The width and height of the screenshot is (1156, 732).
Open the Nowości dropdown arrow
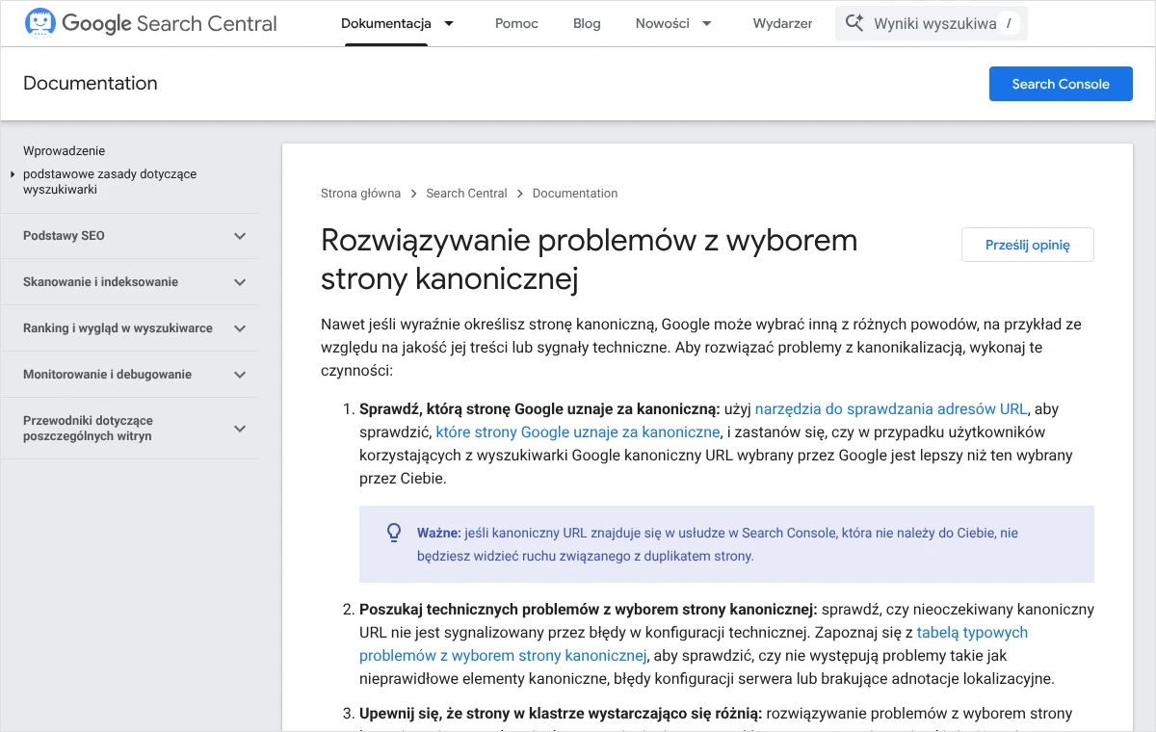[707, 23]
